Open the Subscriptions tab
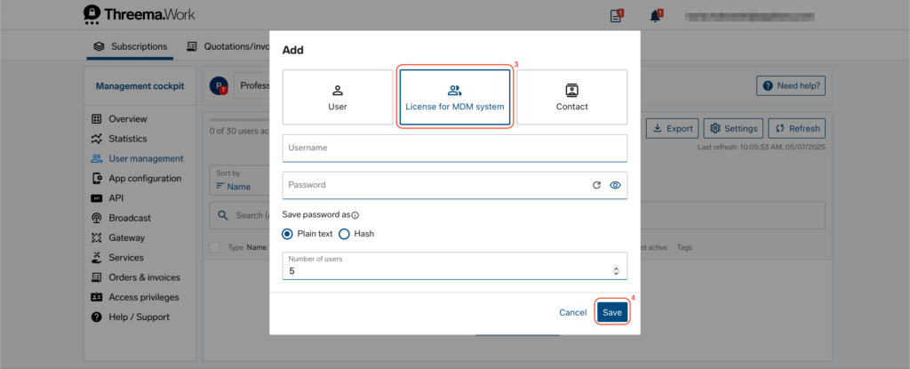Screen dimensions: 910x369 (131, 46)
